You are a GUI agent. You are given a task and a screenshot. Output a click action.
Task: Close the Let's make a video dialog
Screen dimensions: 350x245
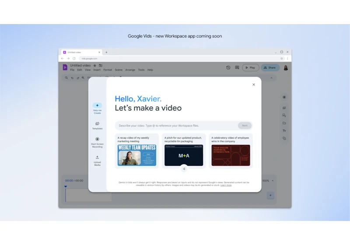pos(254,84)
